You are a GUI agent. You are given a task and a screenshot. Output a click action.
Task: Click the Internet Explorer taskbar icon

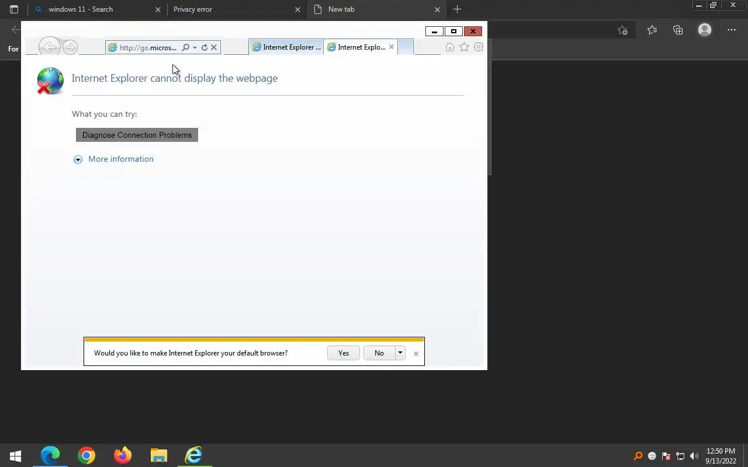click(193, 455)
